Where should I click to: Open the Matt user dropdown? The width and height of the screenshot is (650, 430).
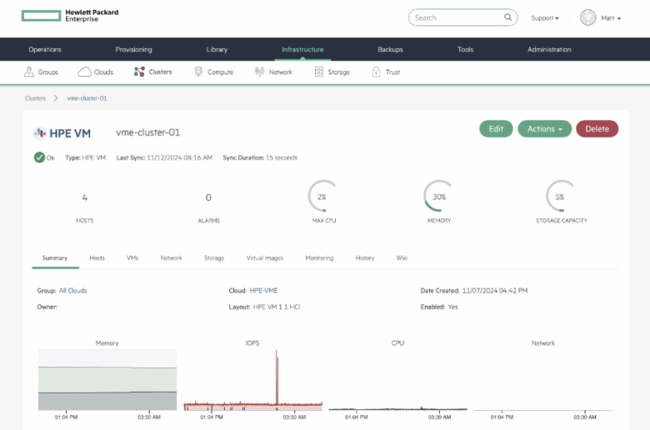point(611,18)
